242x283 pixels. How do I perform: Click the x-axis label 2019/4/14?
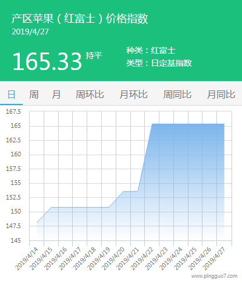click(27, 258)
